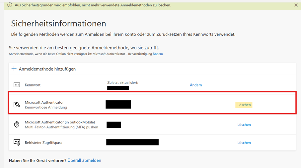301x168 pixels.
Task: Select 'Microsoft Authenticator (in outlookMobile)' text
Action: click(x=60, y=122)
